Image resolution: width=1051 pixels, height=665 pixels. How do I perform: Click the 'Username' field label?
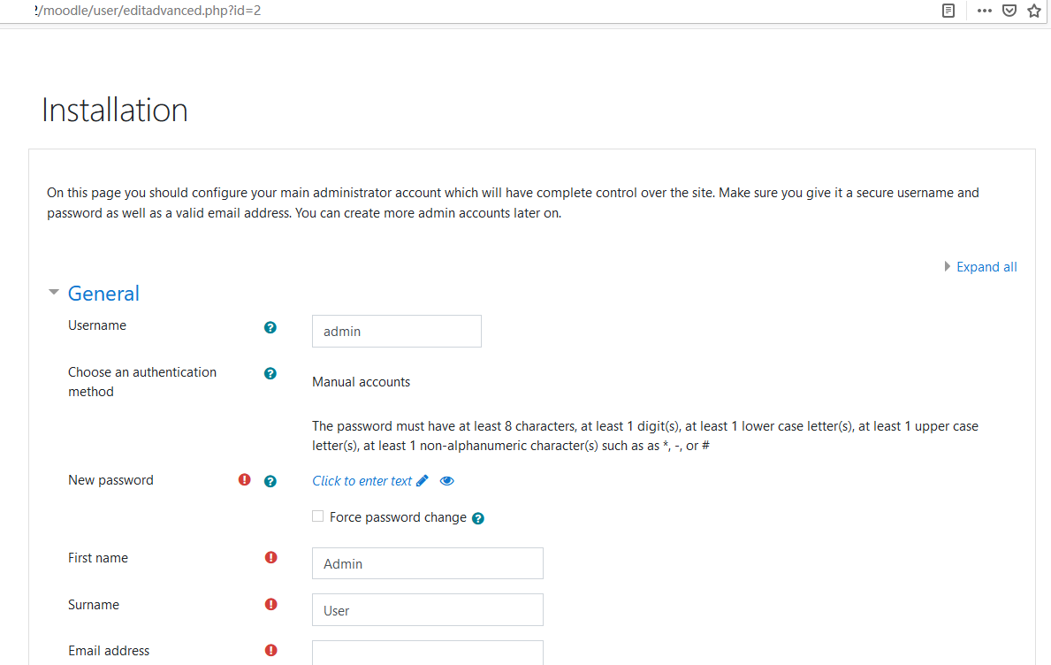[x=97, y=325]
